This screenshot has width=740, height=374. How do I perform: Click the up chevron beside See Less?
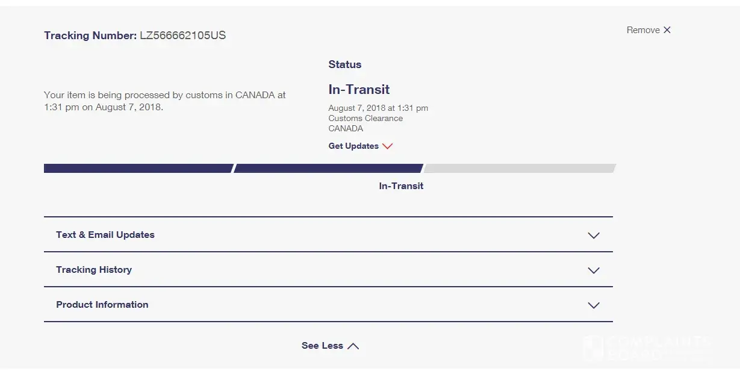pos(353,346)
